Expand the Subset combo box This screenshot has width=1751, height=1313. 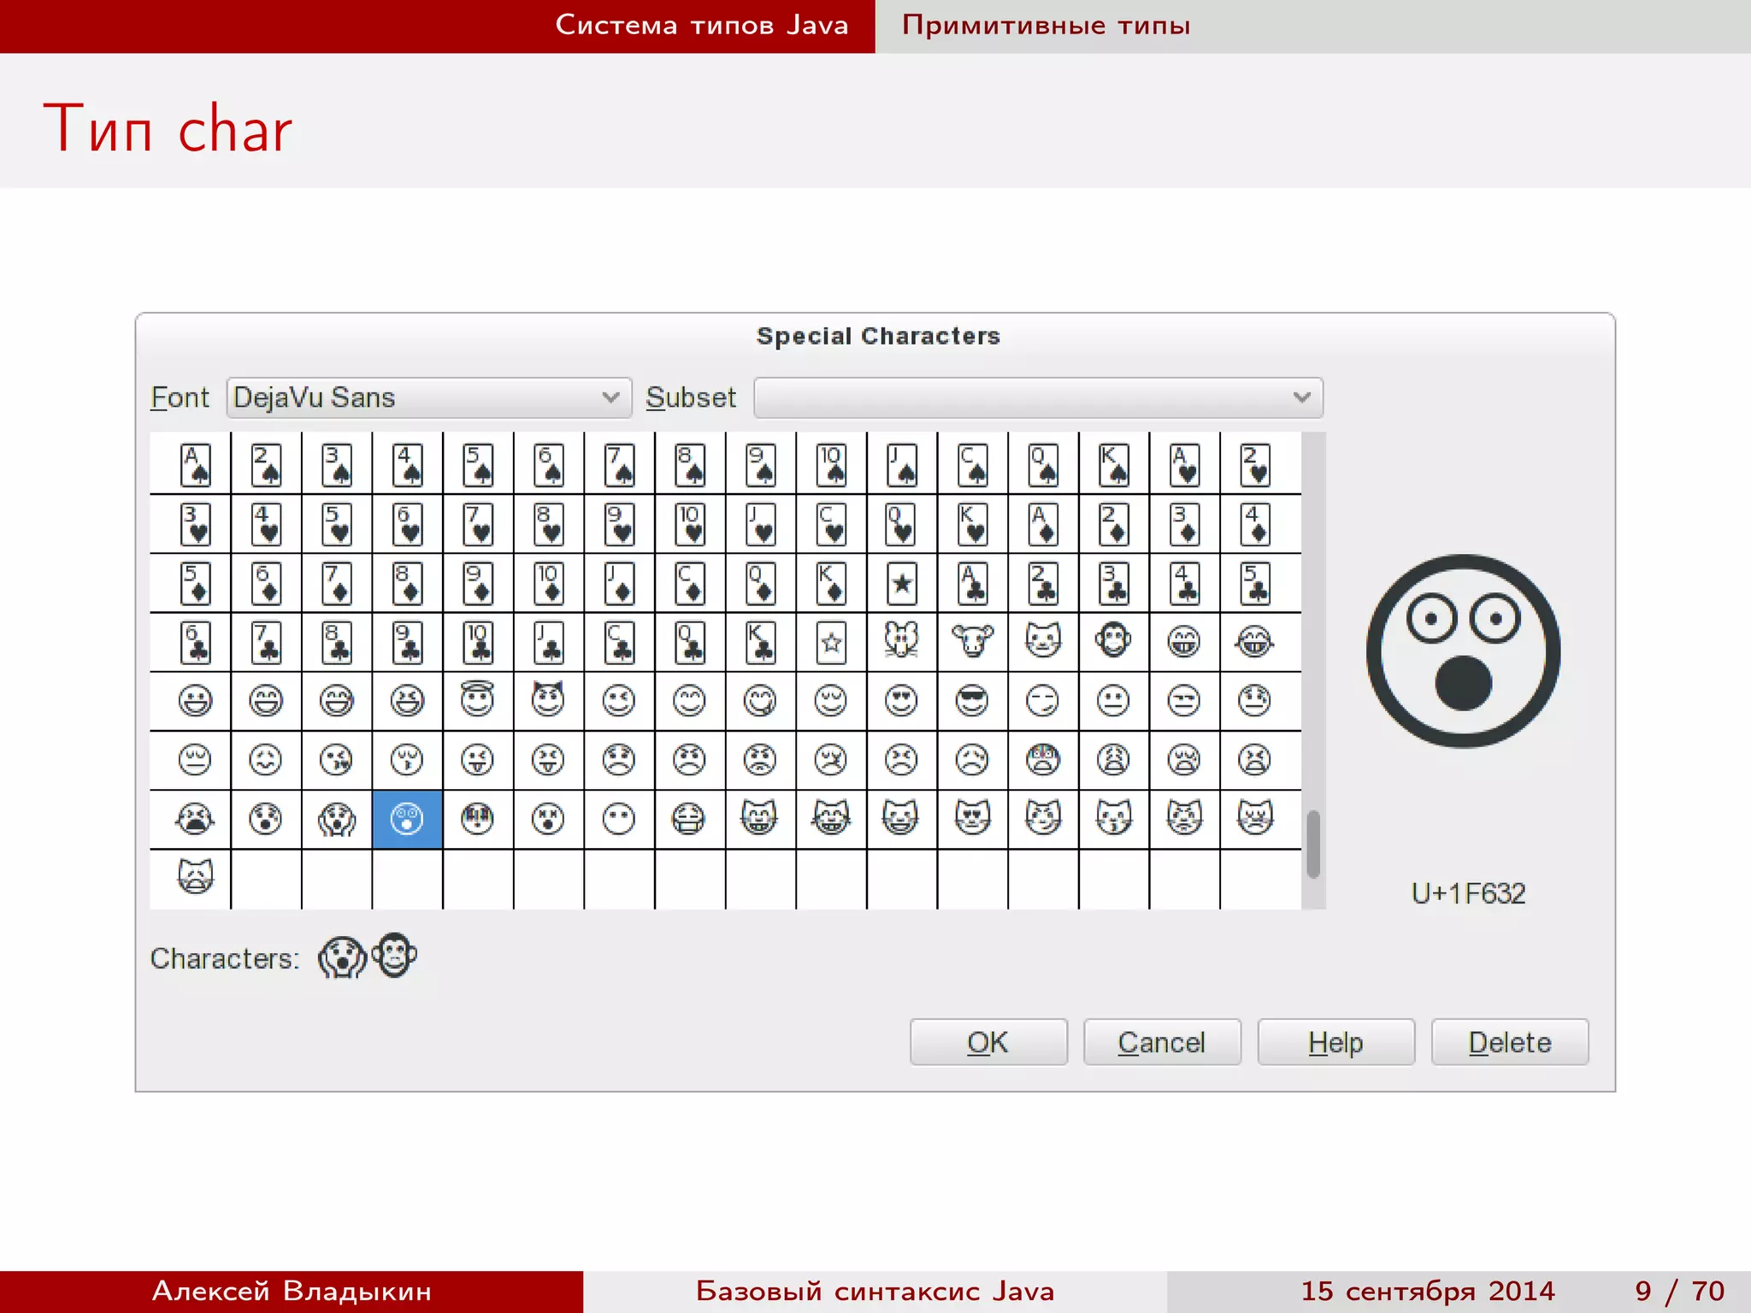point(1038,397)
